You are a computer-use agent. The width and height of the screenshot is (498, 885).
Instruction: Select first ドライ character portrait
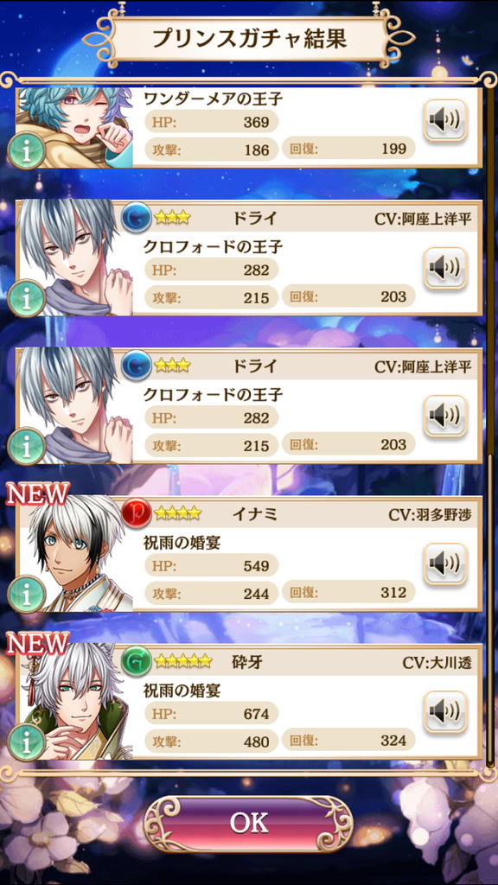[x=75, y=258]
